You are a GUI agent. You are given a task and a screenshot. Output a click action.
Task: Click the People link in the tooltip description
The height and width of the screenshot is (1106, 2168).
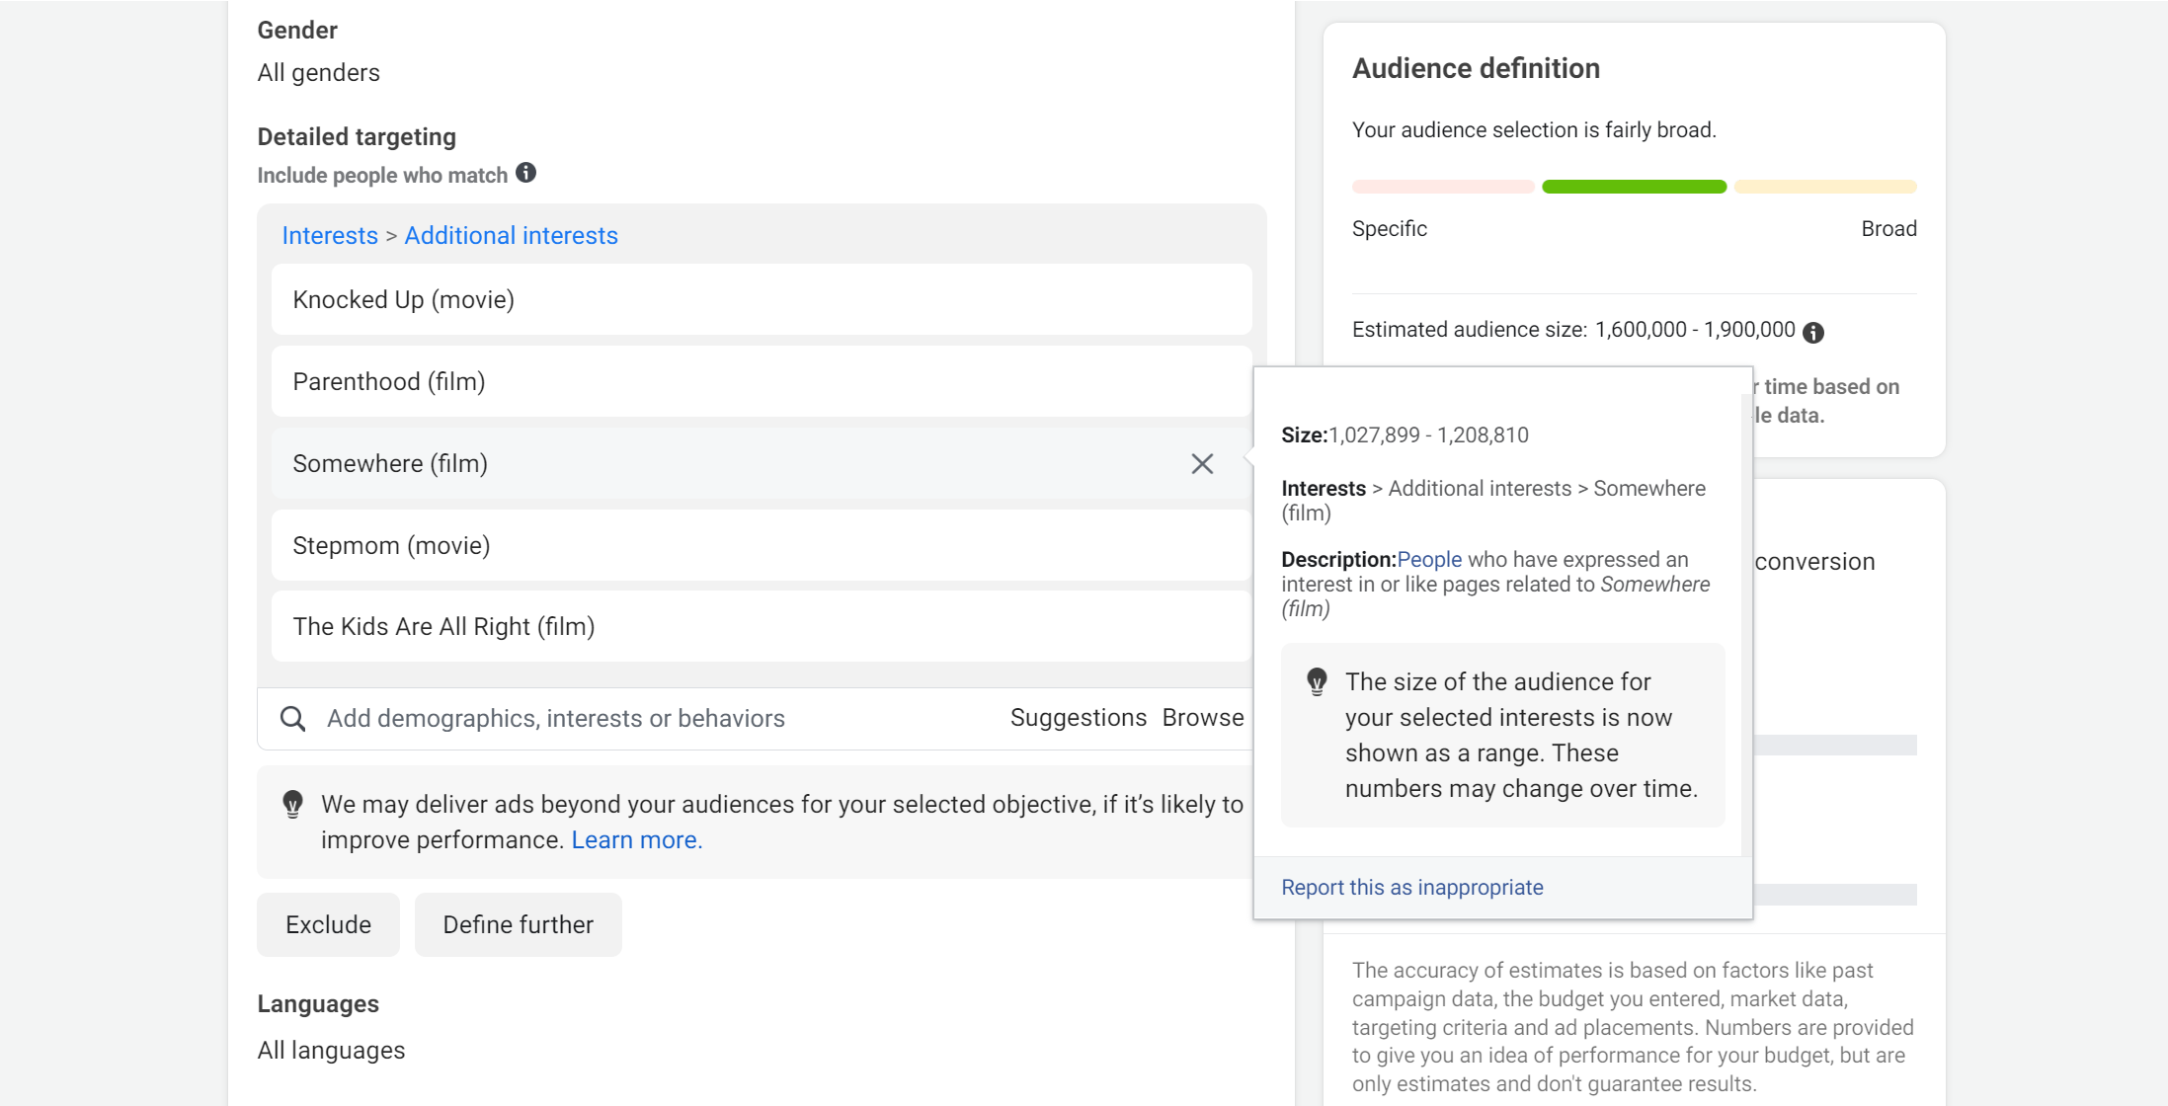[1429, 560]
